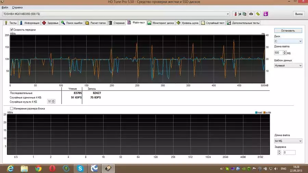The height and width of the screenshot is (173, 308).
Task: Click the blue crescent taskbar app icon
Action: click(x=94, y=169)
